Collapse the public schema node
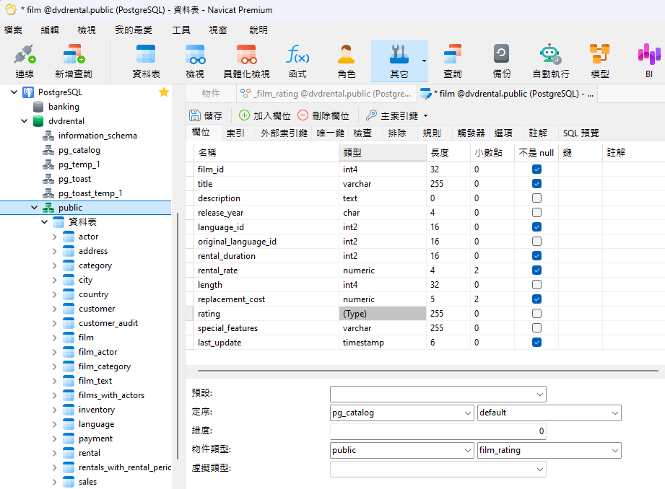 tap(35, 208)
